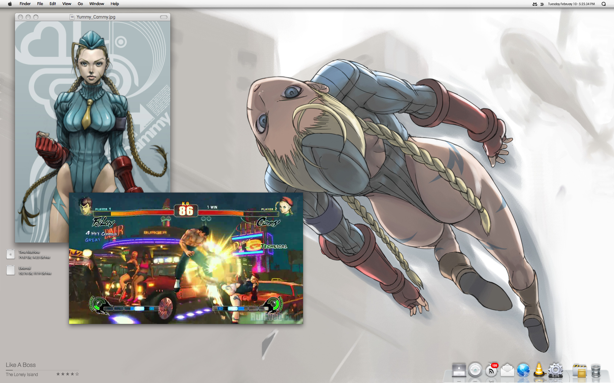Click the External drive label
This screenshot has height=383, width=614.
25,268
